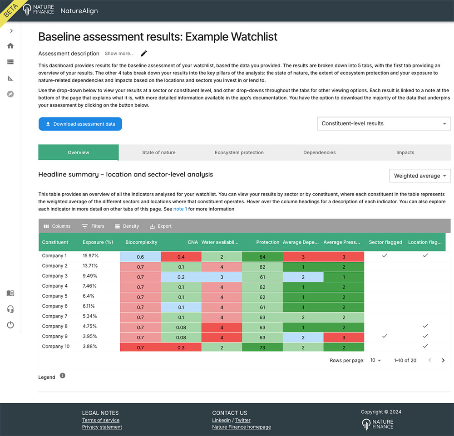Viewport: 454px width, 436px height.
Task: Open the list view sidebar icon
Action: point(10,62)
